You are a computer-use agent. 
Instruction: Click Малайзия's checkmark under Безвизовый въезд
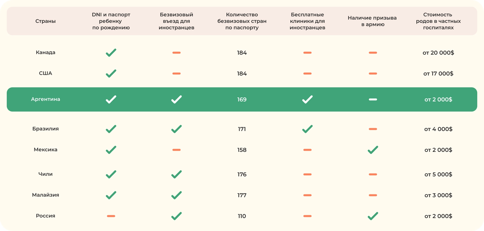click(176, 195)
